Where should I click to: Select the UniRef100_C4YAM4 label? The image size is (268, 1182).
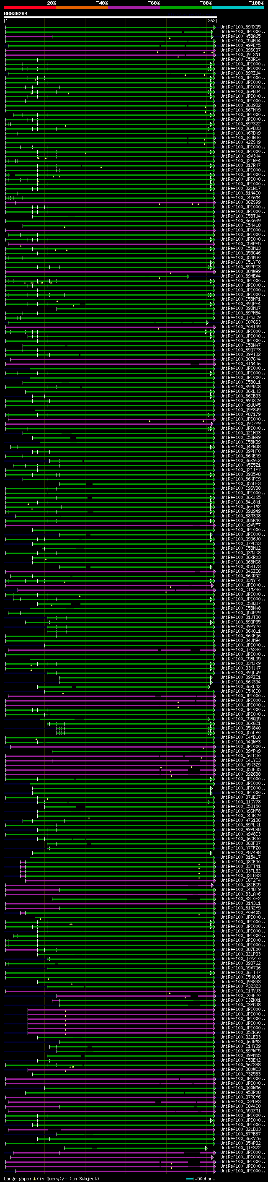pyautogui.click(x=240, y=198)
